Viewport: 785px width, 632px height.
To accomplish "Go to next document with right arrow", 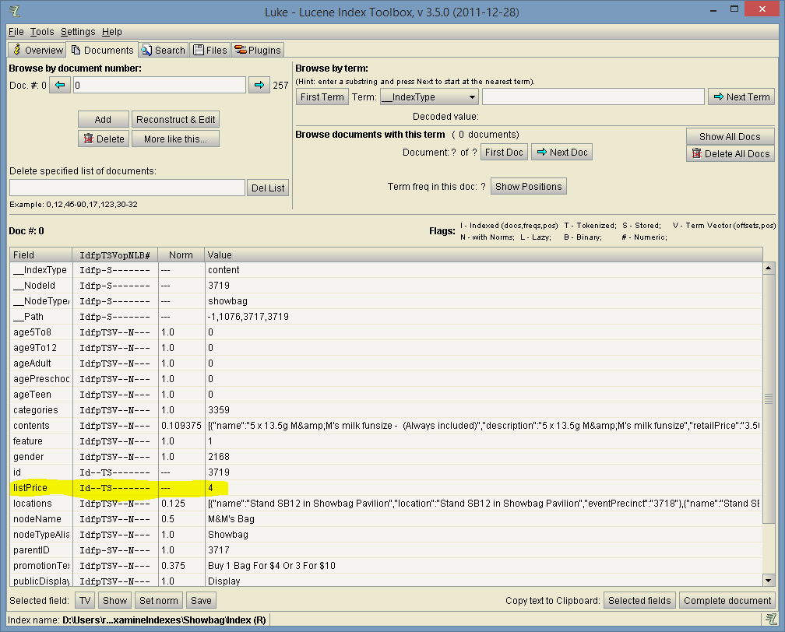I will (259, 85).
